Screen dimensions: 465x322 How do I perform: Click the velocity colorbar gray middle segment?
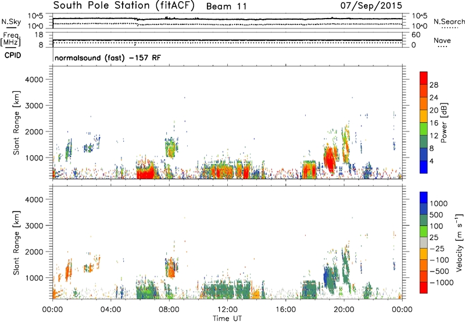(x=424, y=242)
